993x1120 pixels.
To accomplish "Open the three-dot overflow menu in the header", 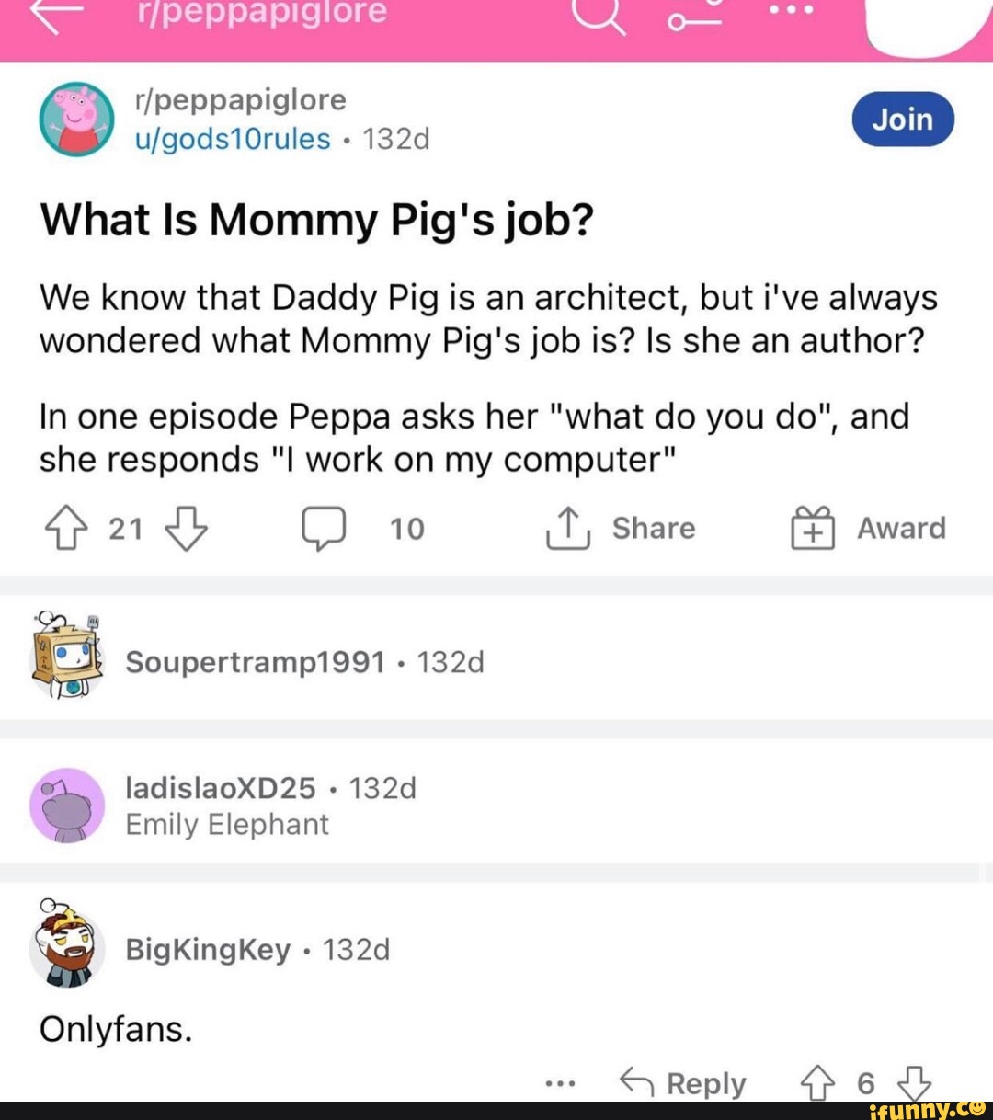I will [793, 11].
